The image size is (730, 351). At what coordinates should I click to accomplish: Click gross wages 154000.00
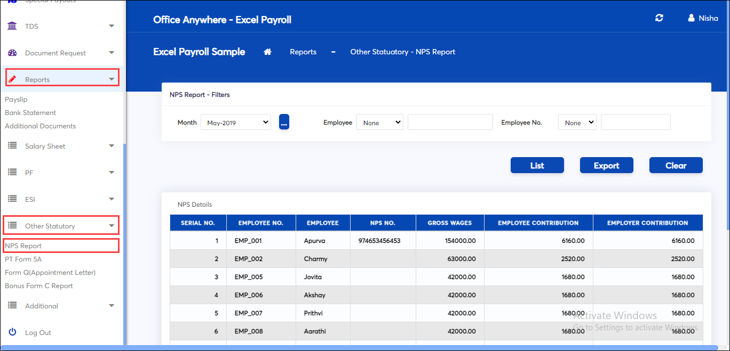pos(460,241)
